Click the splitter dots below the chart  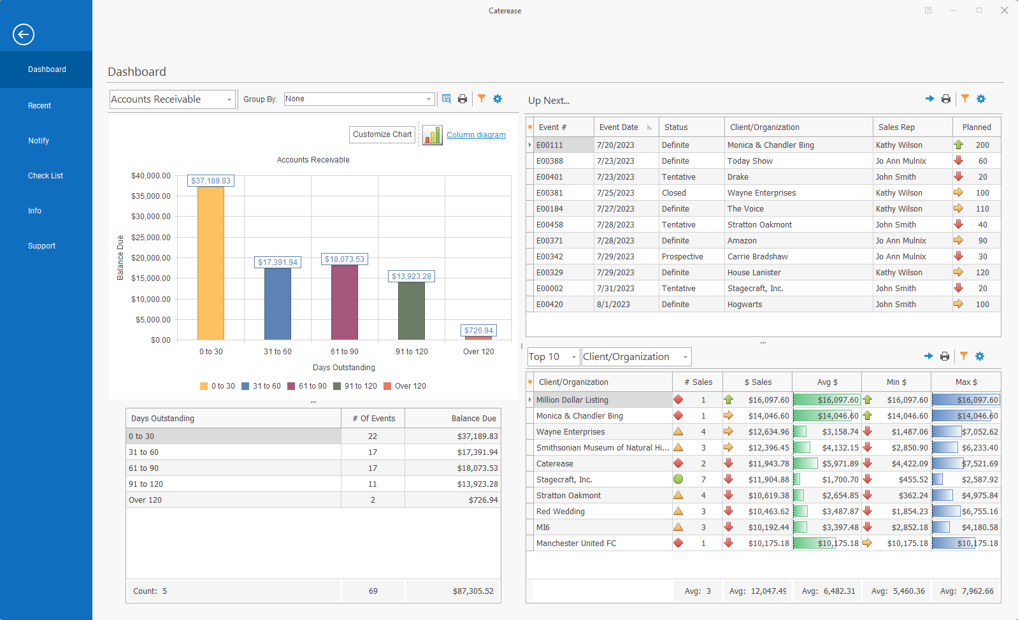click(313, 402)
